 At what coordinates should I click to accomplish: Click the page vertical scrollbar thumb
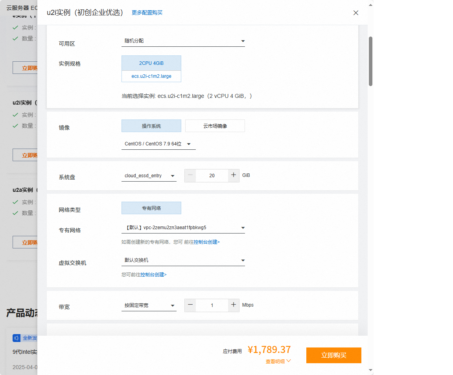coord(370,61)
